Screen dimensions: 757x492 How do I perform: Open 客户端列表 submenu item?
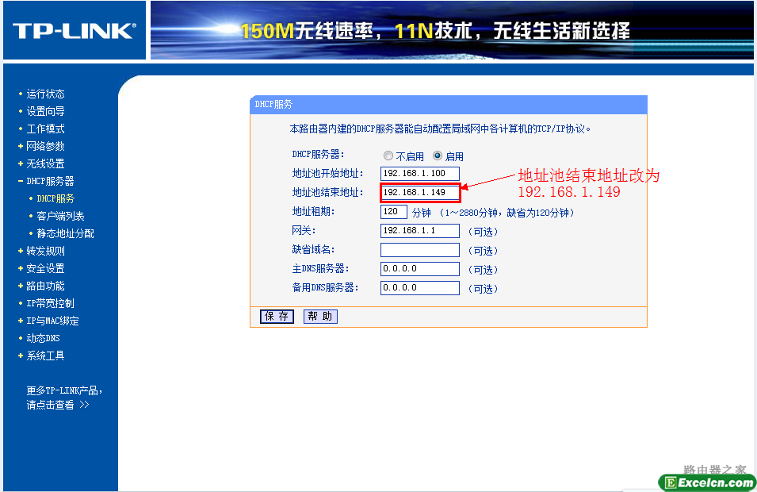[60, 216]
